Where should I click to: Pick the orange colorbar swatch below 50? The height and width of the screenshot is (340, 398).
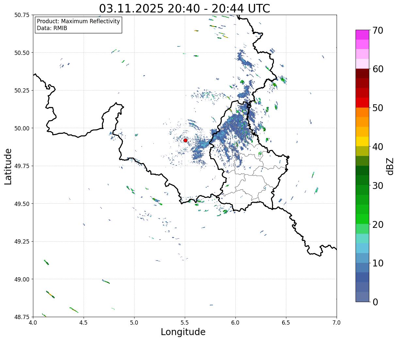click(x=362, y=112)
